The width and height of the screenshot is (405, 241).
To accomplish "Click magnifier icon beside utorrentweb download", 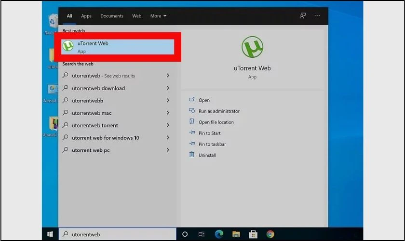I will coord(66,88).
